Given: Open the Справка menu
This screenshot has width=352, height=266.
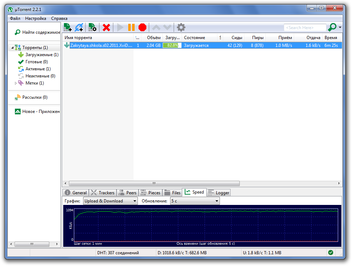Looking at the screenshot, I should click(x=59, y=18).
